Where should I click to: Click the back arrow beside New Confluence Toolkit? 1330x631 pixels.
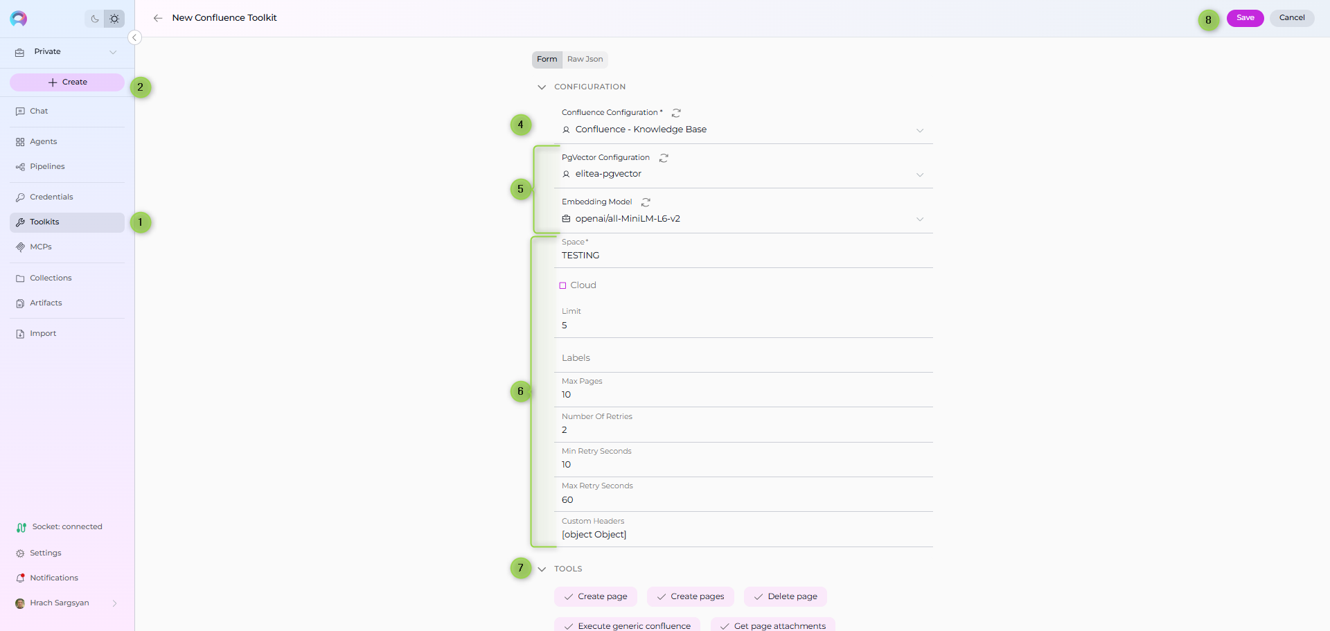[x=158, y=18]
